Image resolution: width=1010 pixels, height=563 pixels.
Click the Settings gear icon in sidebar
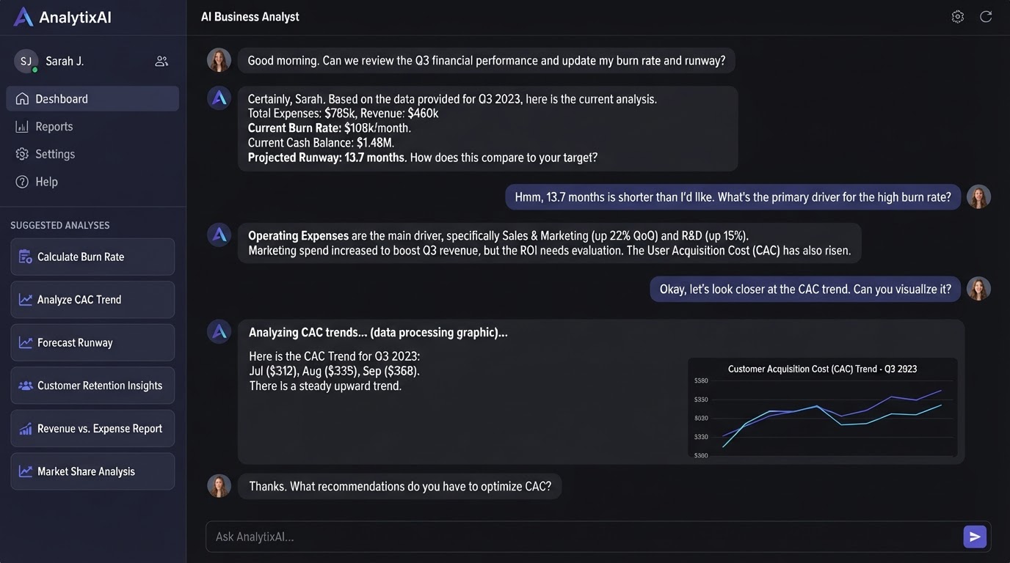[22, 154]
